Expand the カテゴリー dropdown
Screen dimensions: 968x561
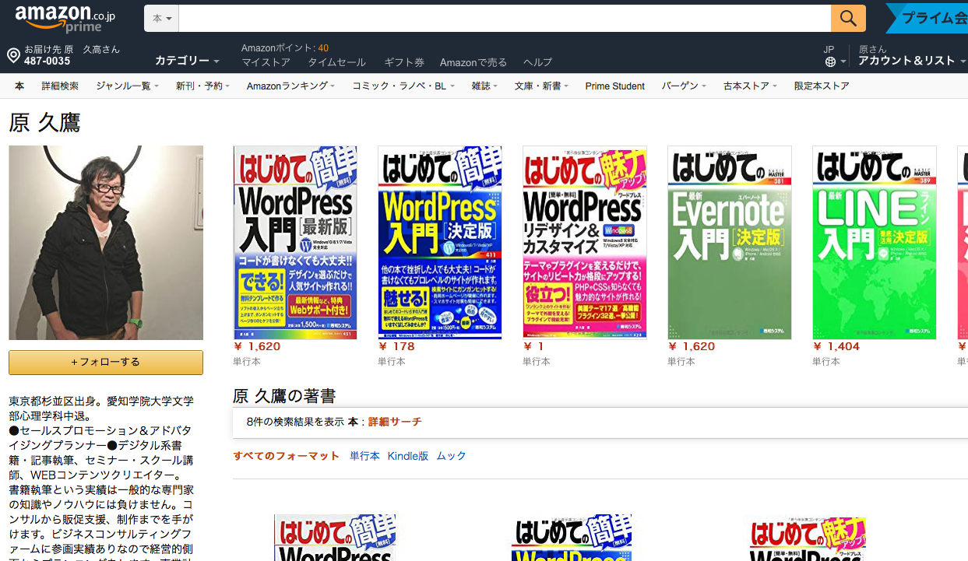click(x=187, y=61)
